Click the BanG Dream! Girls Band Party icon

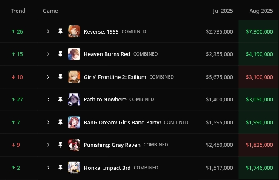[x=74, y=122]
